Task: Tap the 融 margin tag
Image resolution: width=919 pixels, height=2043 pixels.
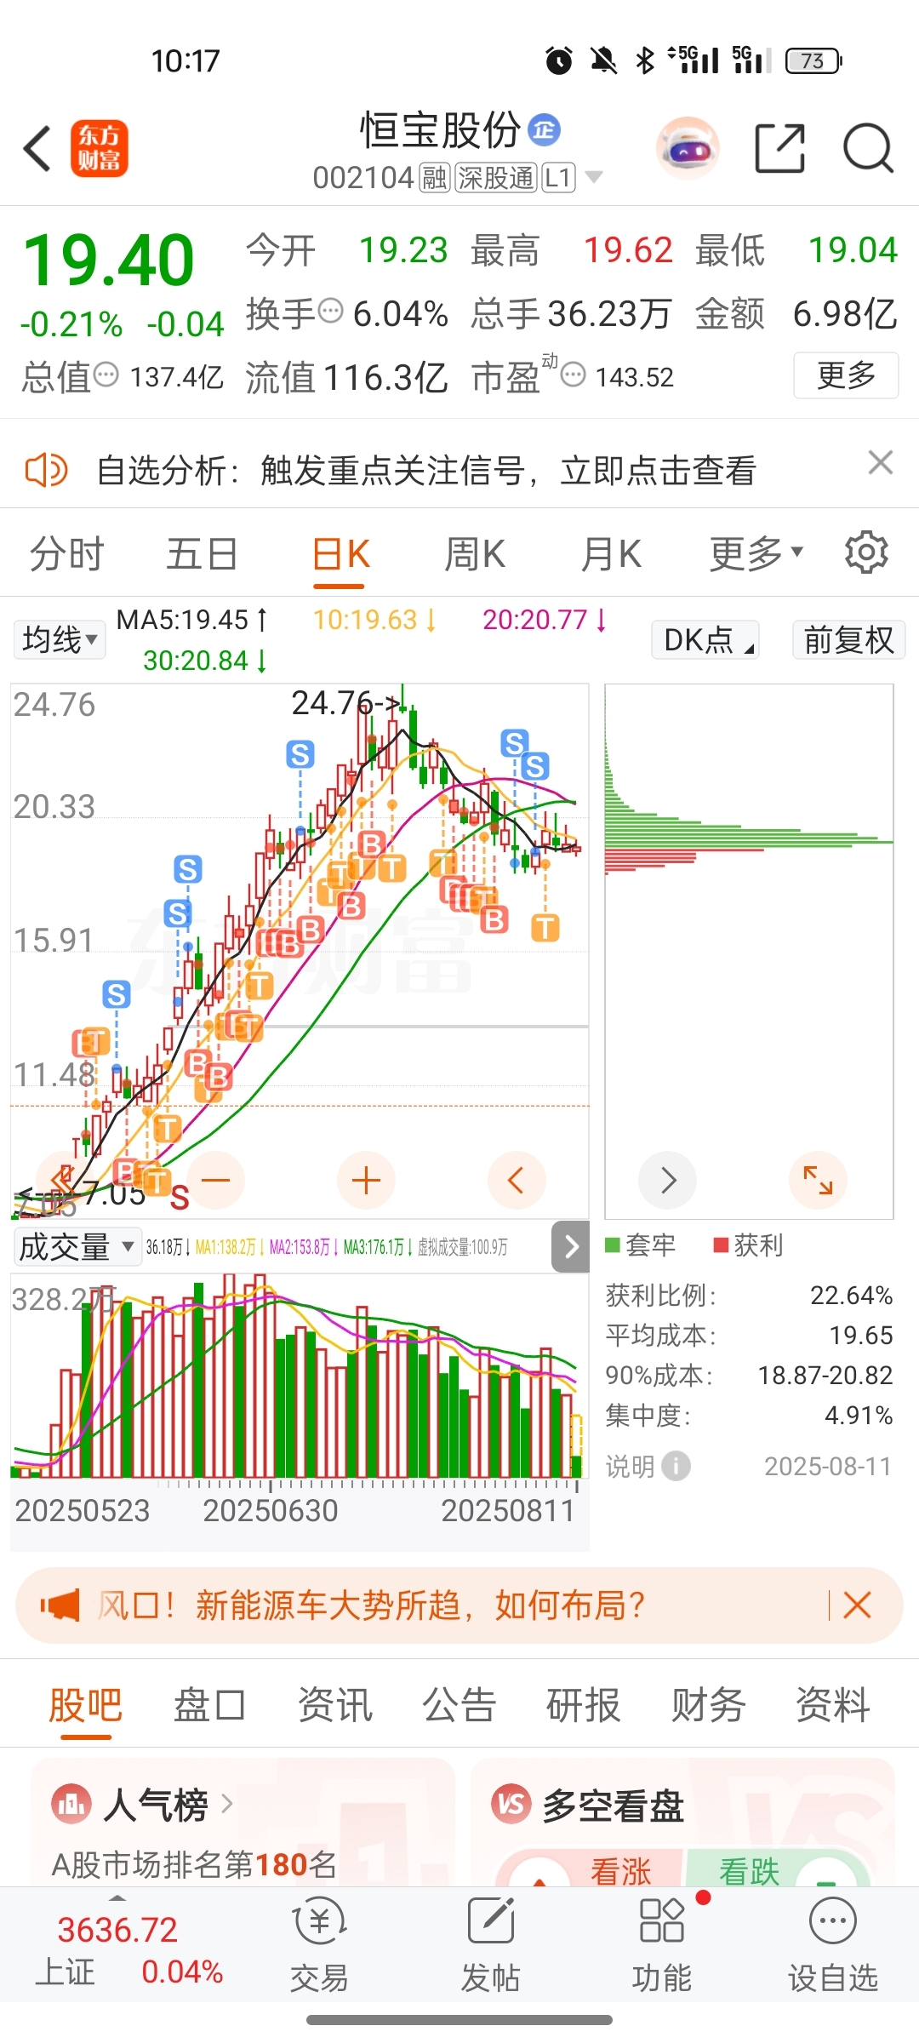Action: (435, 177)
